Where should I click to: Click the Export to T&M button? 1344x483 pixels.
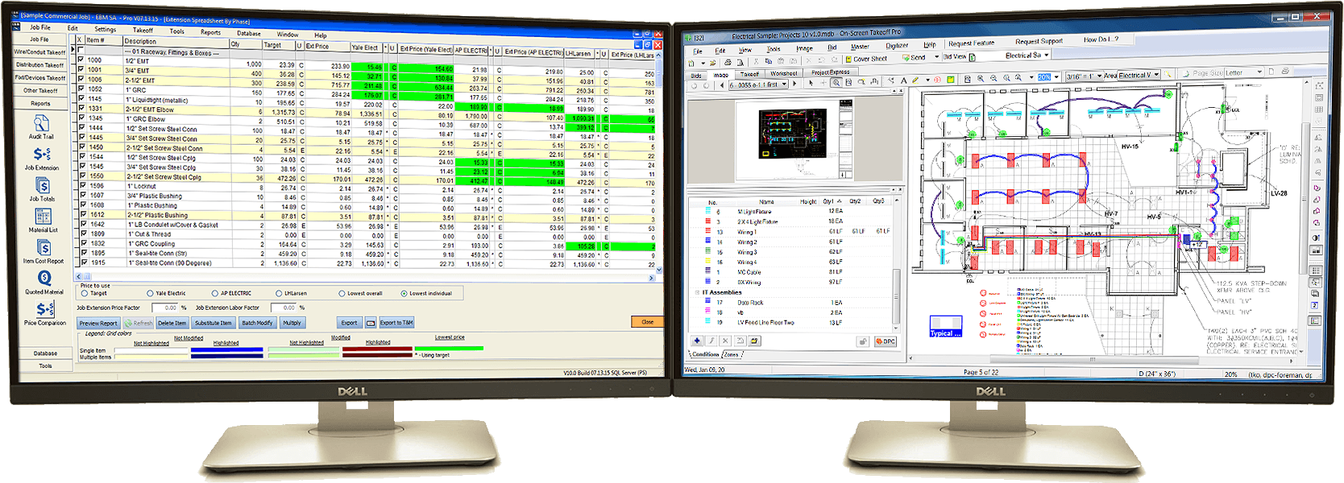pos(396,323)
